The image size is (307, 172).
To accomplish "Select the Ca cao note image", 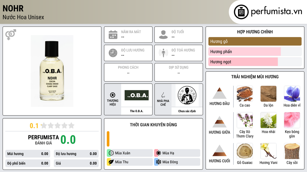I will (245, 94).
